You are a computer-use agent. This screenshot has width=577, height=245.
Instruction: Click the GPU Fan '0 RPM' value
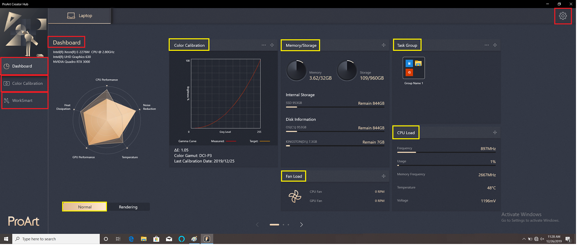tap(380, 201)
